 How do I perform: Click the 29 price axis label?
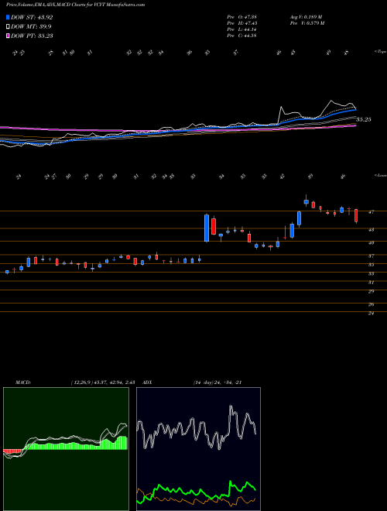371,291
